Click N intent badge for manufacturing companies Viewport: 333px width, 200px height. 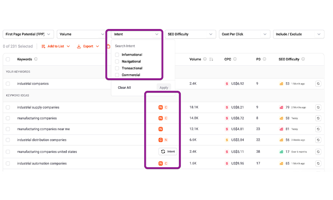(161, 118)
